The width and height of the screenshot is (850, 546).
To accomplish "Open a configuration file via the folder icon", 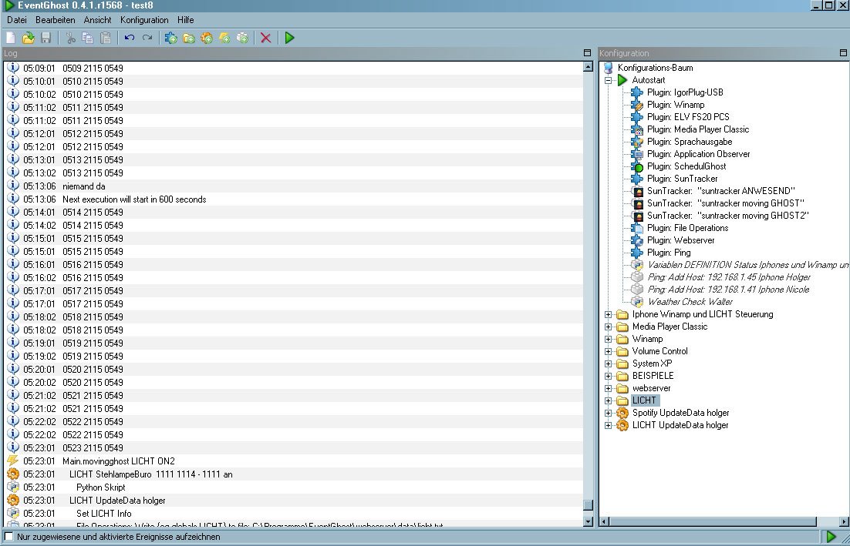I will (29, 38).
